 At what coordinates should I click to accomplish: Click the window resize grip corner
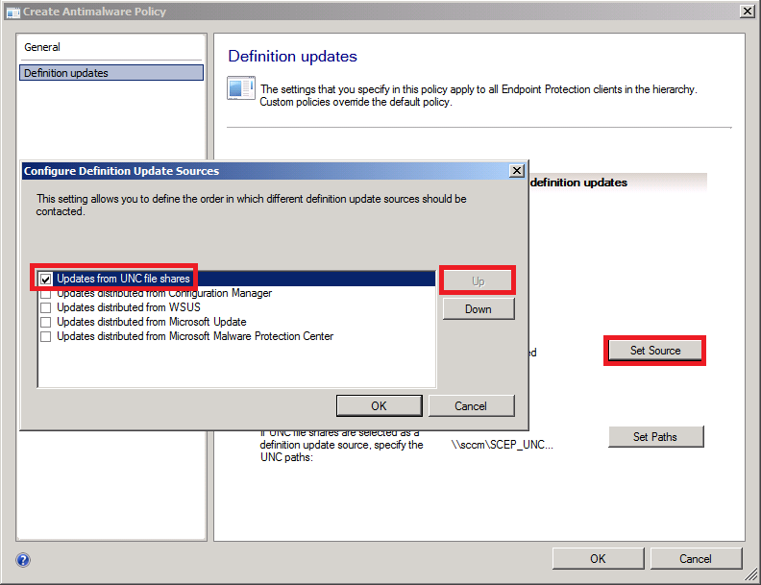click(x=750, y=574)
